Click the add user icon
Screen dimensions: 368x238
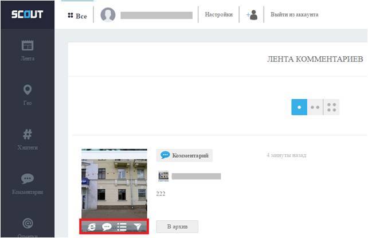coord(252,15)
